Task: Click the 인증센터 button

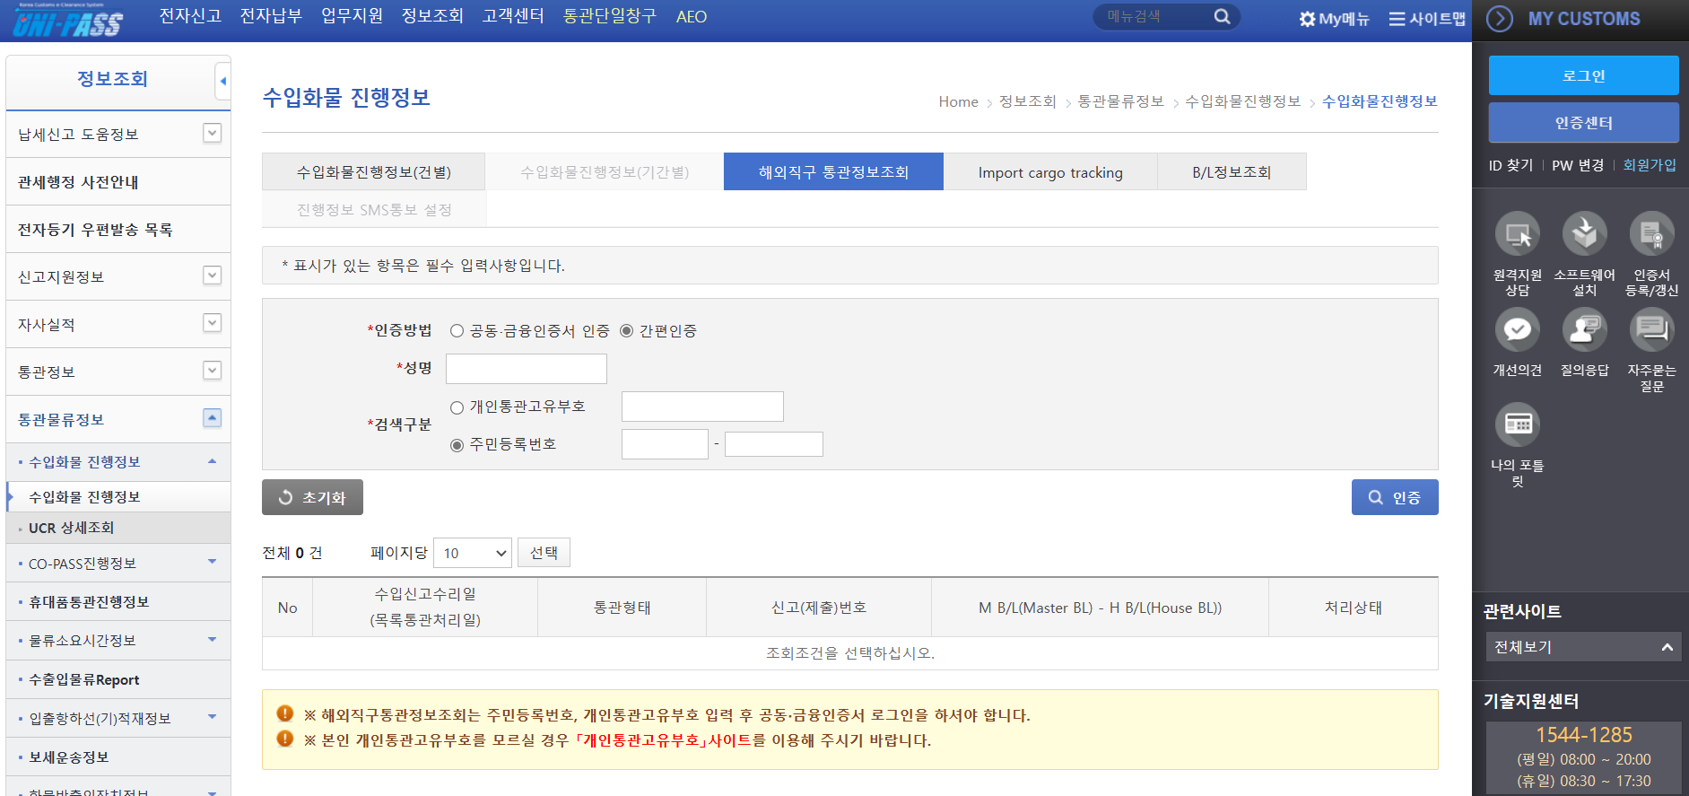Action: [1584, 123]
